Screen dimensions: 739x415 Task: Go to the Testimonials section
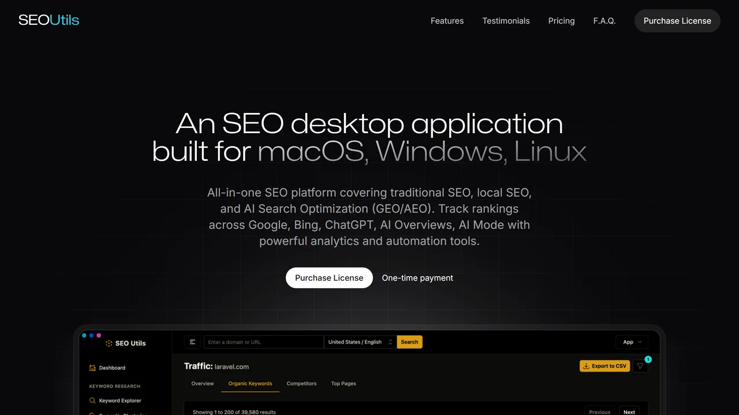(506, 21)
